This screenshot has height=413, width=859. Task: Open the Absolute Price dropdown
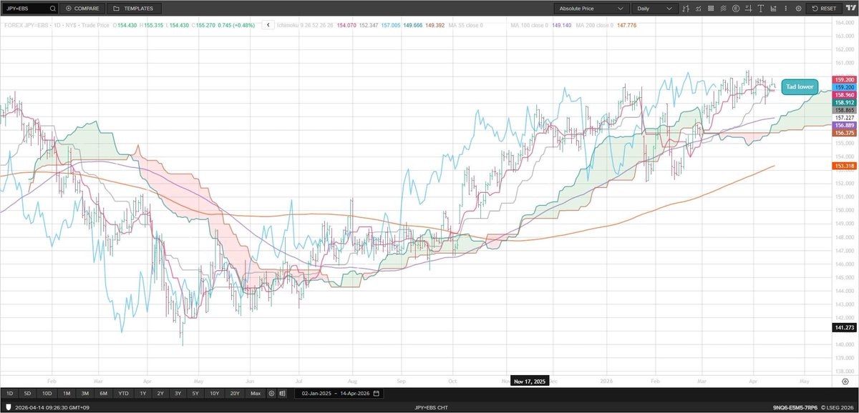(x=591, y=9)
